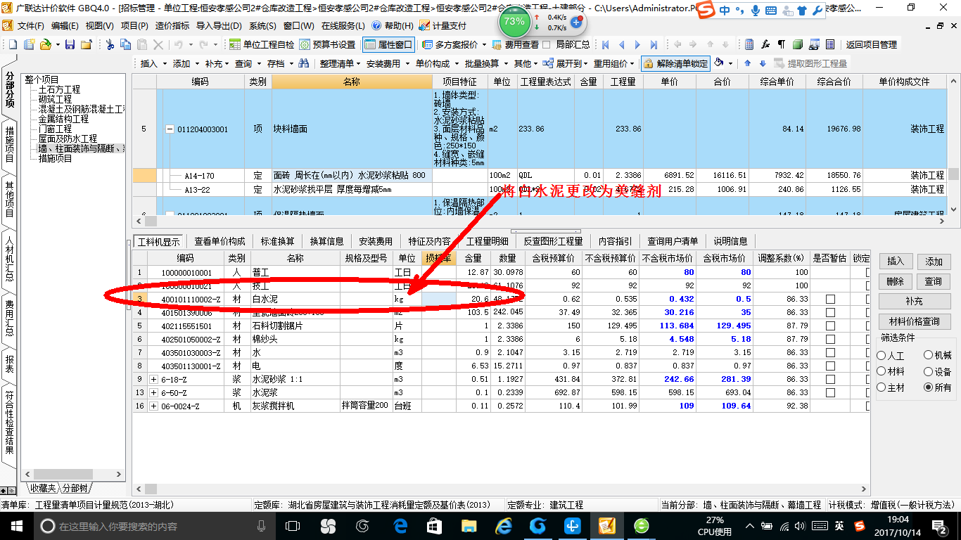The image size is (961, 540).
Task: Toggle 是否暂估 checkbox for 白水泥 row
Action: tap(831, 299)
